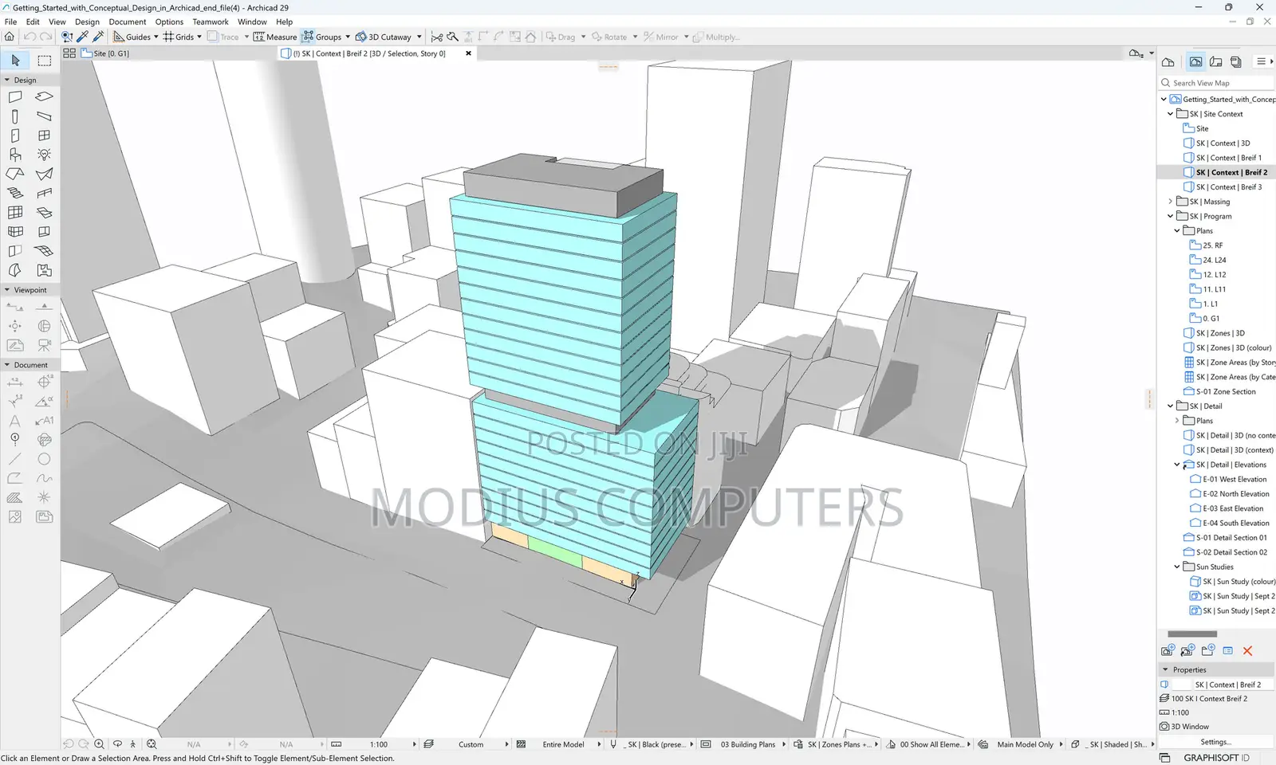This screenshot has width=1276, height=765.
Task: Open the 24. L24 plan view
Action: [1208, 260]
